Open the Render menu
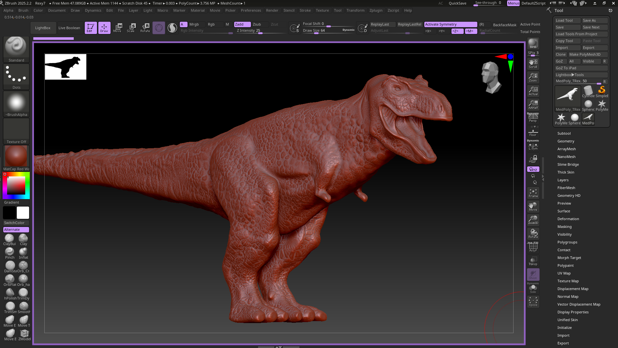Viewport: 618px width, 348px height. [x=272, y=10]
